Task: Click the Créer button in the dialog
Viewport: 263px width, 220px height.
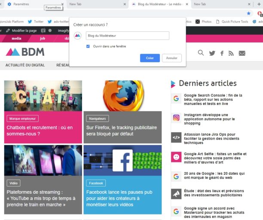Action: (150, 58)
